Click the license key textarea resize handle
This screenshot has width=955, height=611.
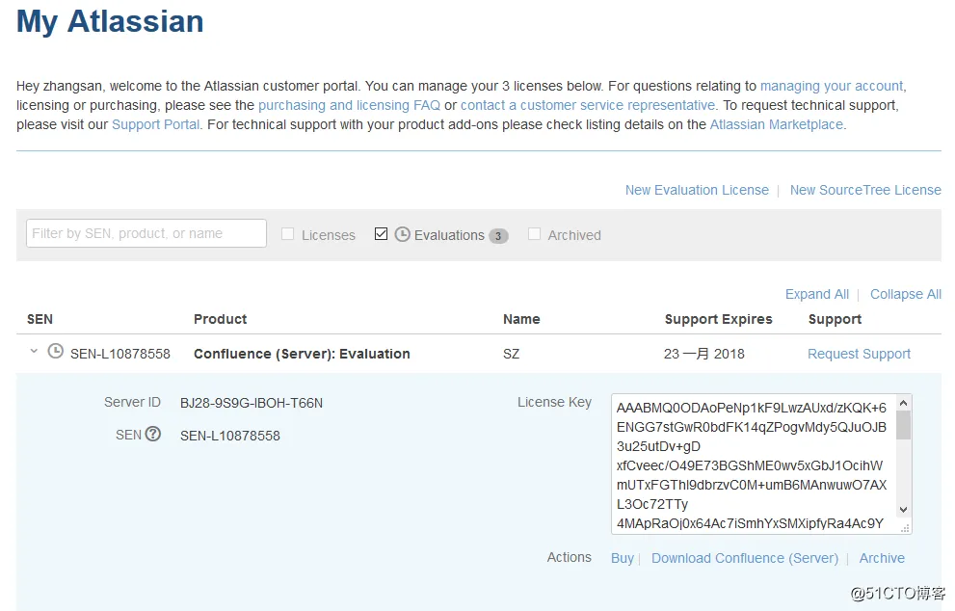(x=905, y=528)
